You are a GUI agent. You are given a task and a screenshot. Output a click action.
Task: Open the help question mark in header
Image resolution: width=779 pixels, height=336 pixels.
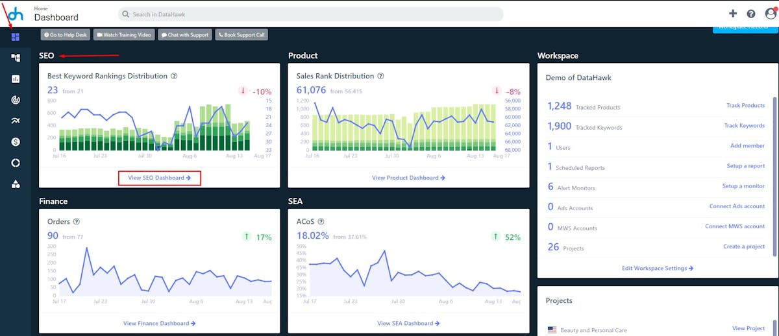pos(751,14)
